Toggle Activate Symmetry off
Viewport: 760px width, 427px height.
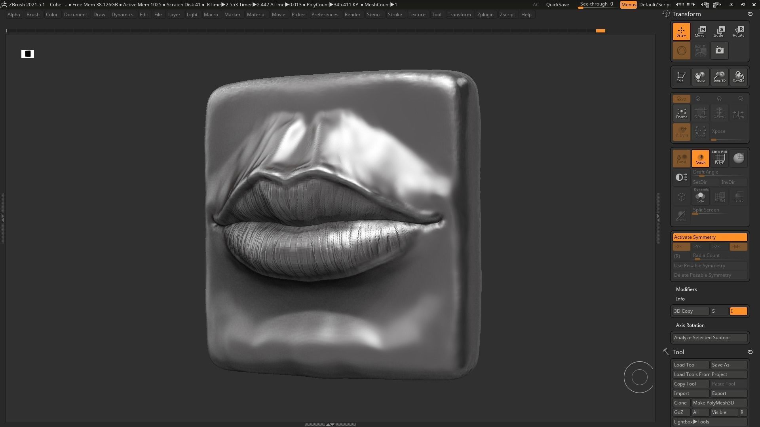point(709,237)
